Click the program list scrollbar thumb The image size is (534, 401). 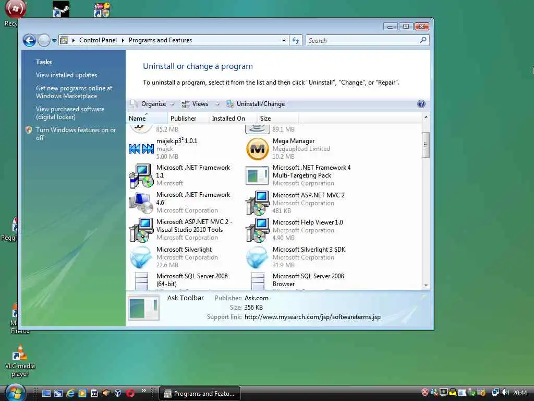426,145
